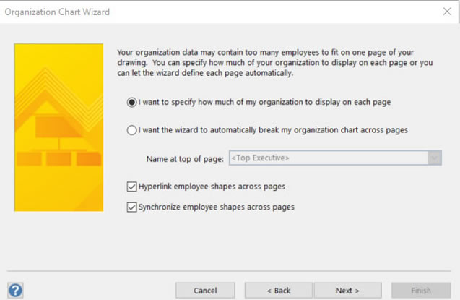Disable the Synchronize employee shapes checkbox box
The image size is (460, 300).
coord(131,207)
